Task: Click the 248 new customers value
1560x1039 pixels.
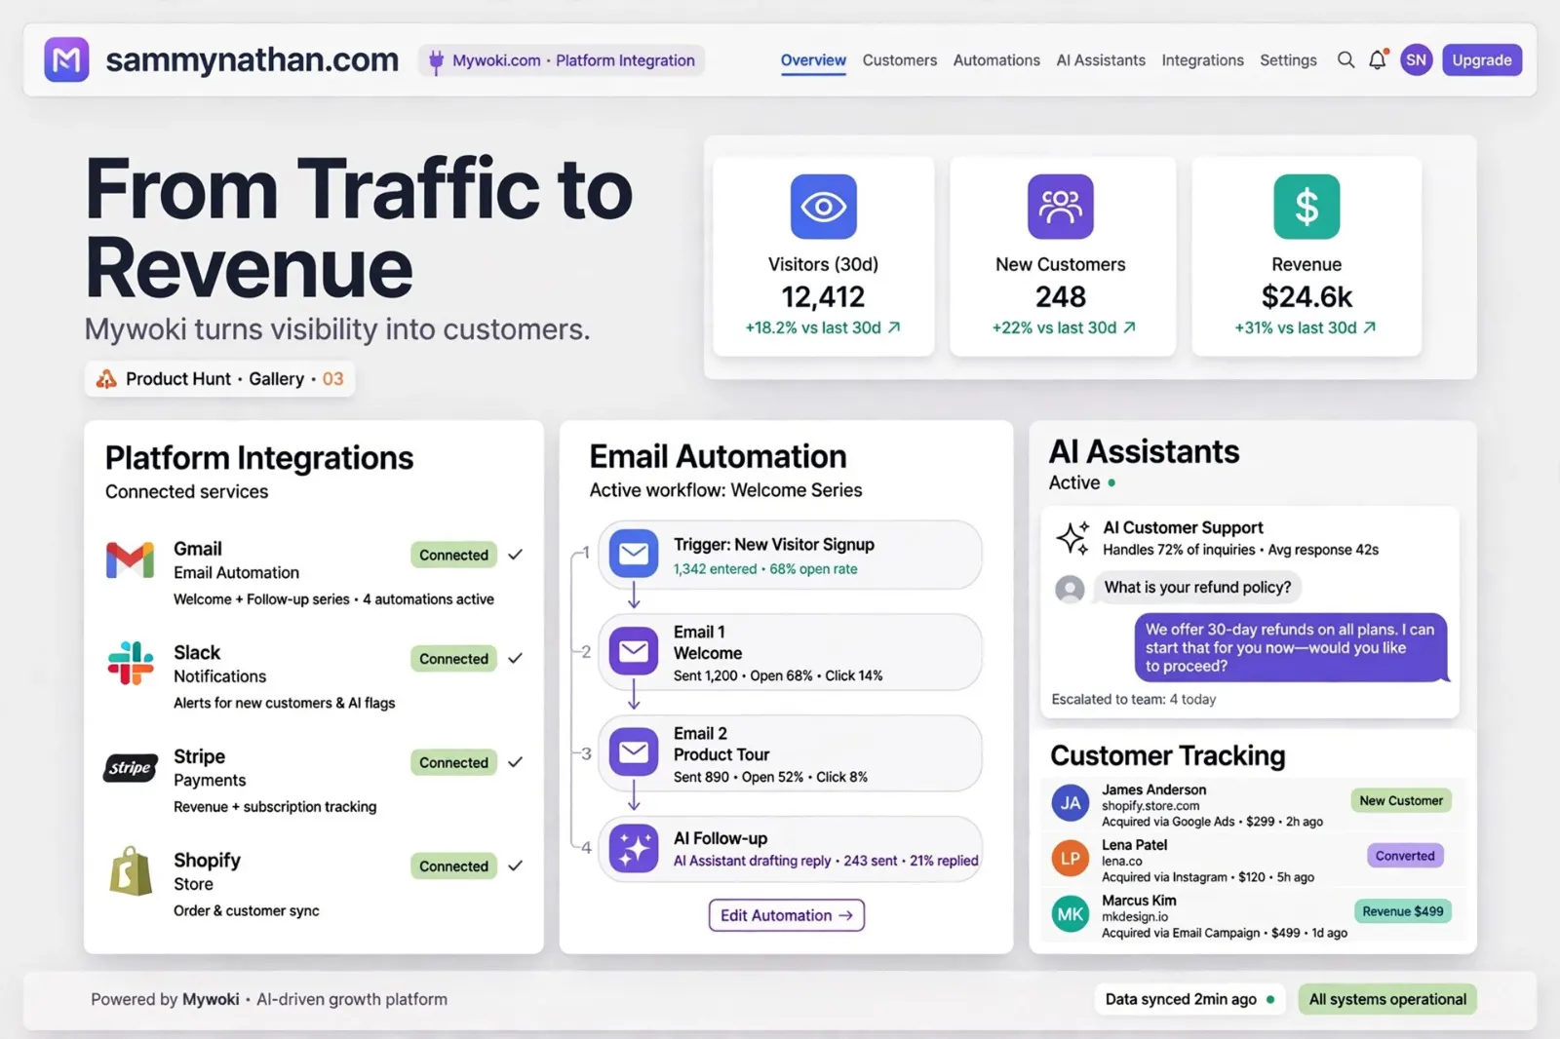Action: coord(1061,296)
